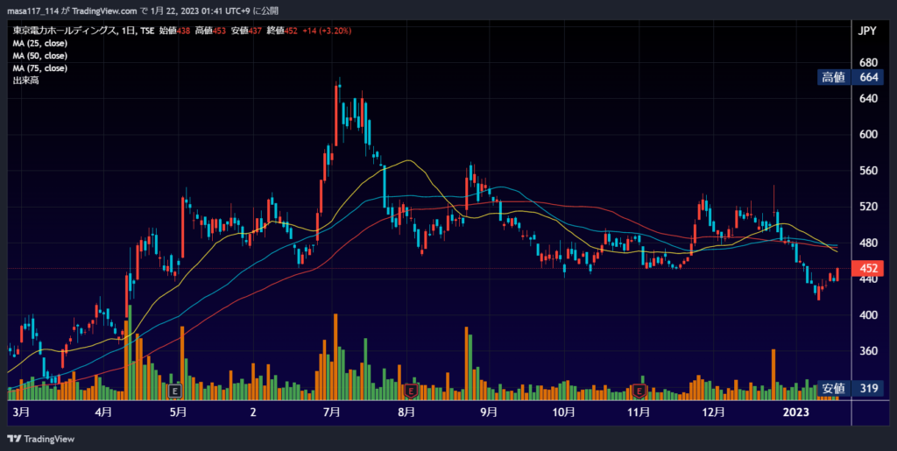
Task: Click the 安値 319 low price label
Action: point(851,389)
